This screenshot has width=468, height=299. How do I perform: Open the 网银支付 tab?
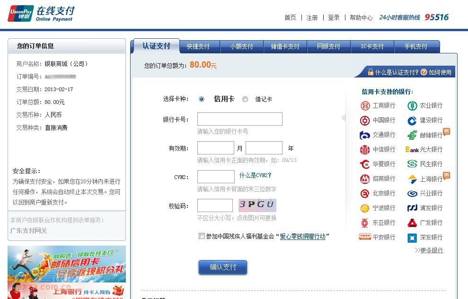tap(328, 46)
